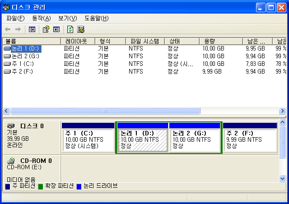This screenshot has width=289, height=204.
Task: Click the Disk Management title bar icon
Action: [x=6, y=7]
